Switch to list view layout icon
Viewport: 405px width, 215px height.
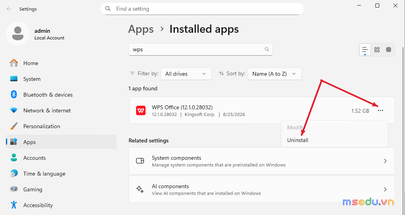point(365,49)
